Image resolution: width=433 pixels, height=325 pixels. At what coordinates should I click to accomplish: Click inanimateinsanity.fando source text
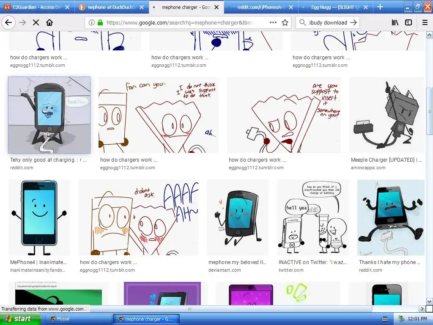(x=38, y=270)
